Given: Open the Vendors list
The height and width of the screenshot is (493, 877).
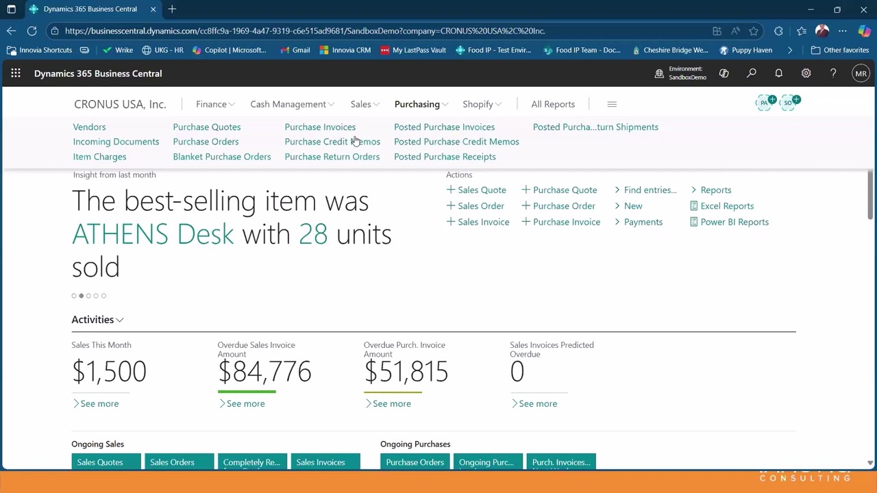Looking at the screenshot, I should [x=89, y=127].
